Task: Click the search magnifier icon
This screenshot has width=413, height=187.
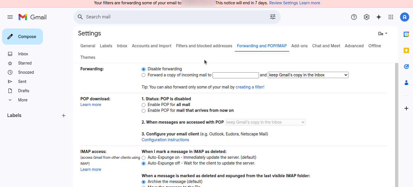Action: [x=80, y=17]
